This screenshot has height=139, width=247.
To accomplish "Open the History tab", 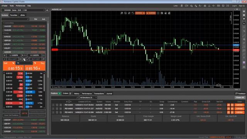I will tap(76, 93).
